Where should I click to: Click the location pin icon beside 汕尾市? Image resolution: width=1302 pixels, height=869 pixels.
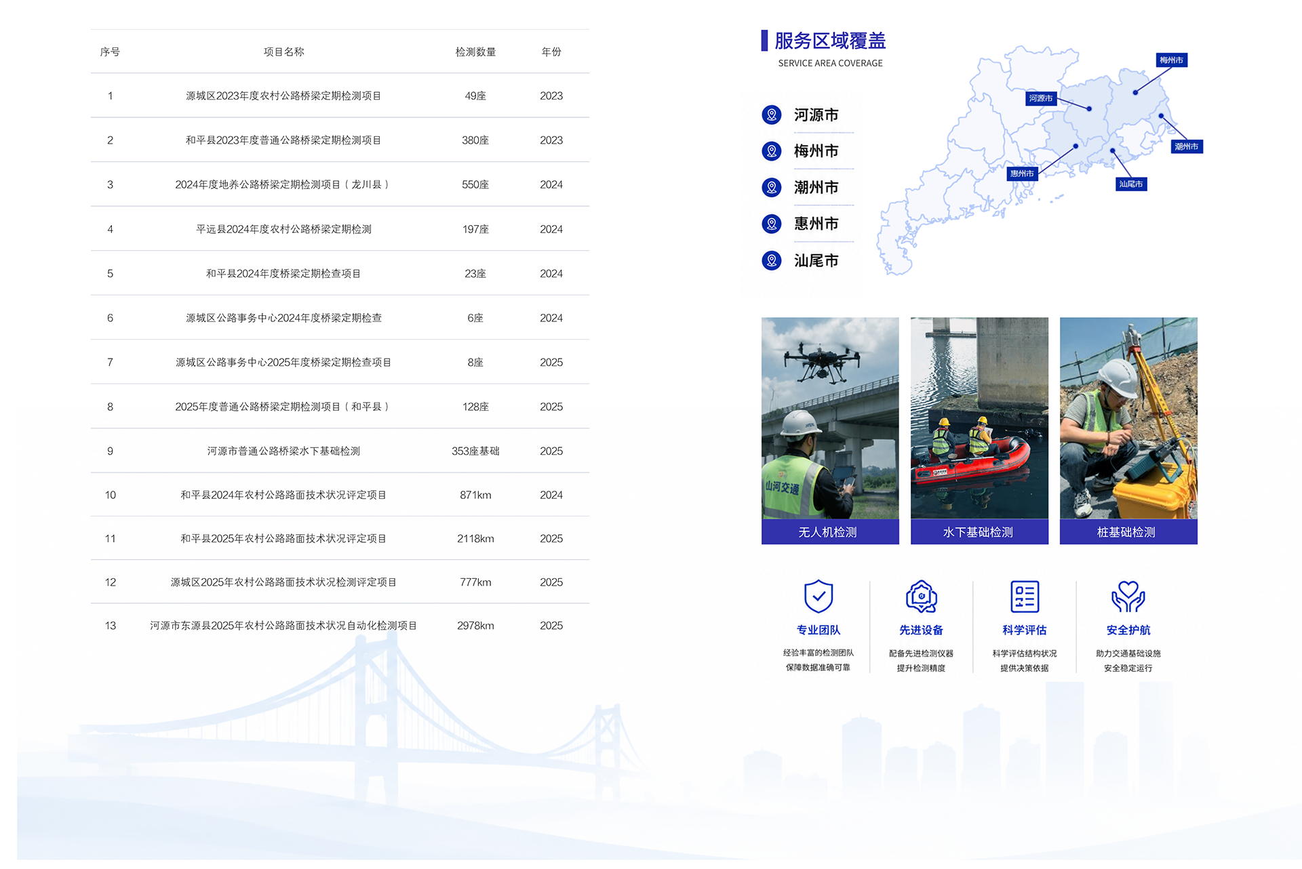[772, 260]
